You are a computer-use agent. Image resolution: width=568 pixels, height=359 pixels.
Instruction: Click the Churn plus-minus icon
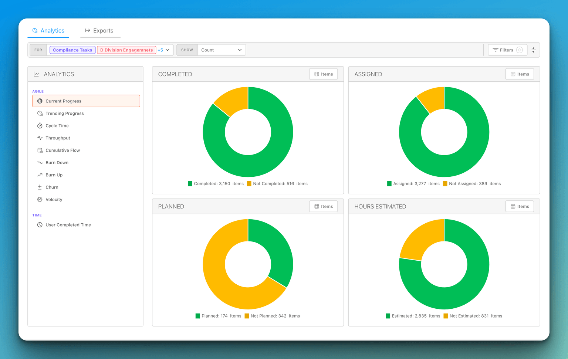40,187
